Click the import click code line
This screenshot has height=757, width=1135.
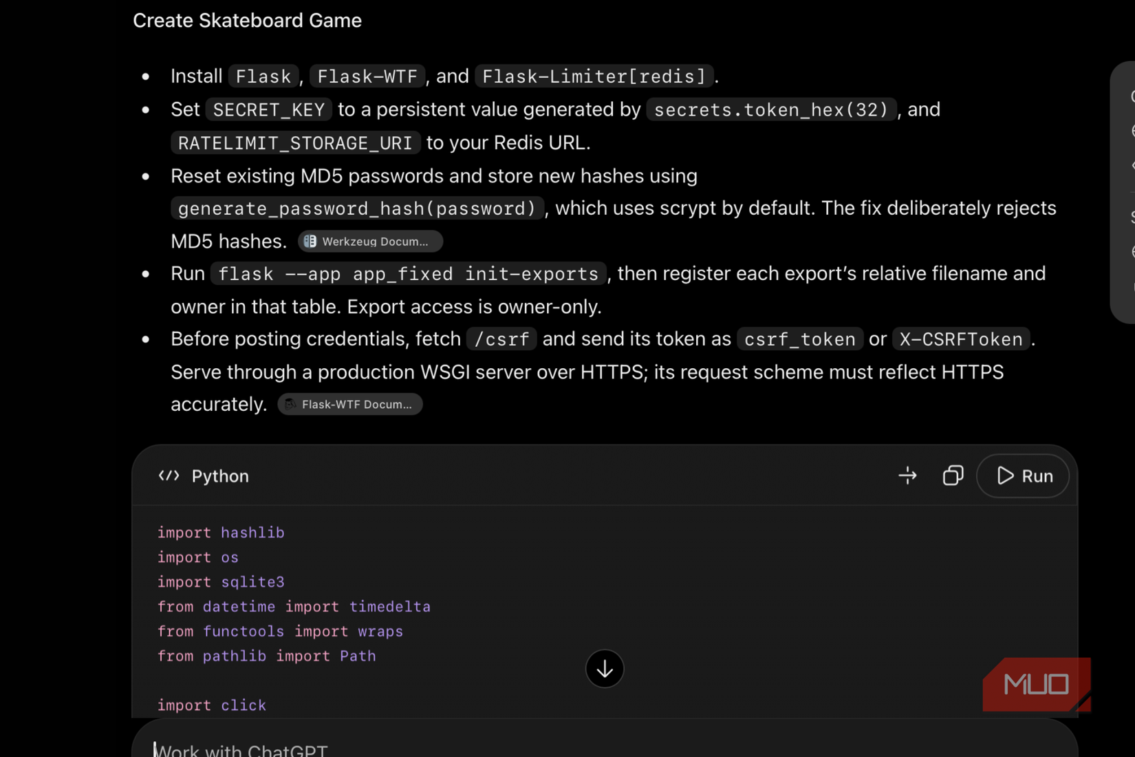point(212,705)
